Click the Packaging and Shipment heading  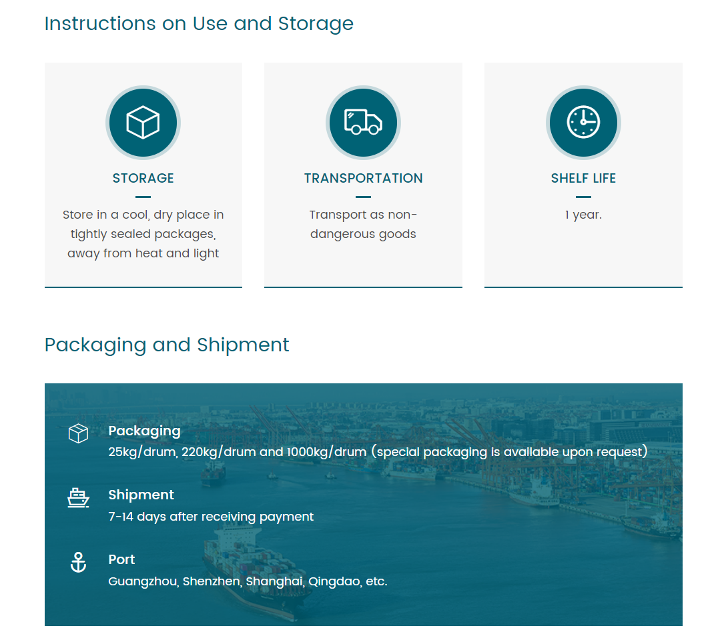167,345
